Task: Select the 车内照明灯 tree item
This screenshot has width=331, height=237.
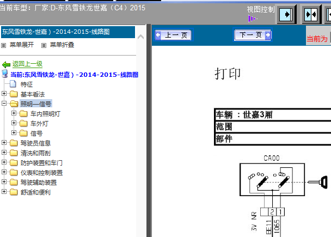Action: click(45, 114)
